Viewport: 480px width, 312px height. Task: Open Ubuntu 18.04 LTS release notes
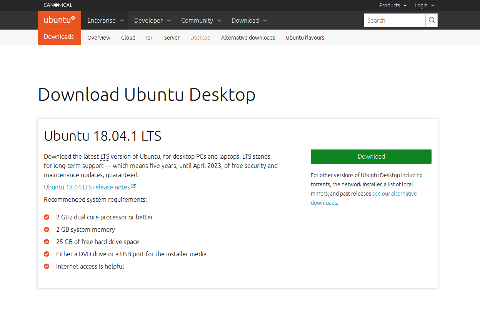(x=87, y=187)
